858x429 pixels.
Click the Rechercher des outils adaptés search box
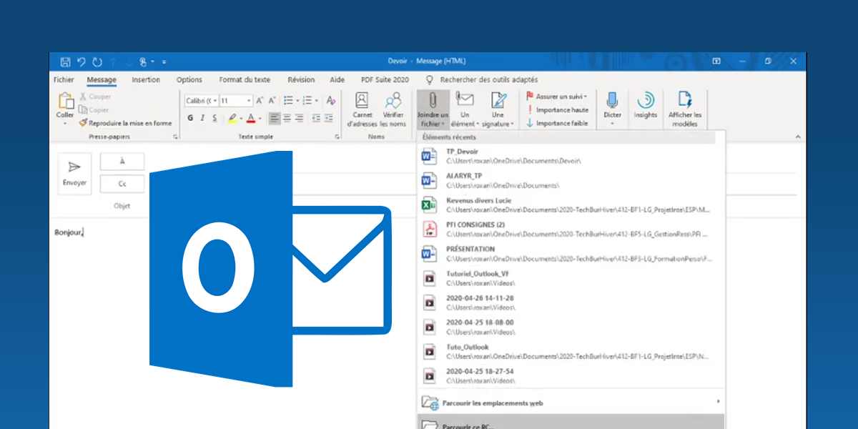tap(489, 80)
